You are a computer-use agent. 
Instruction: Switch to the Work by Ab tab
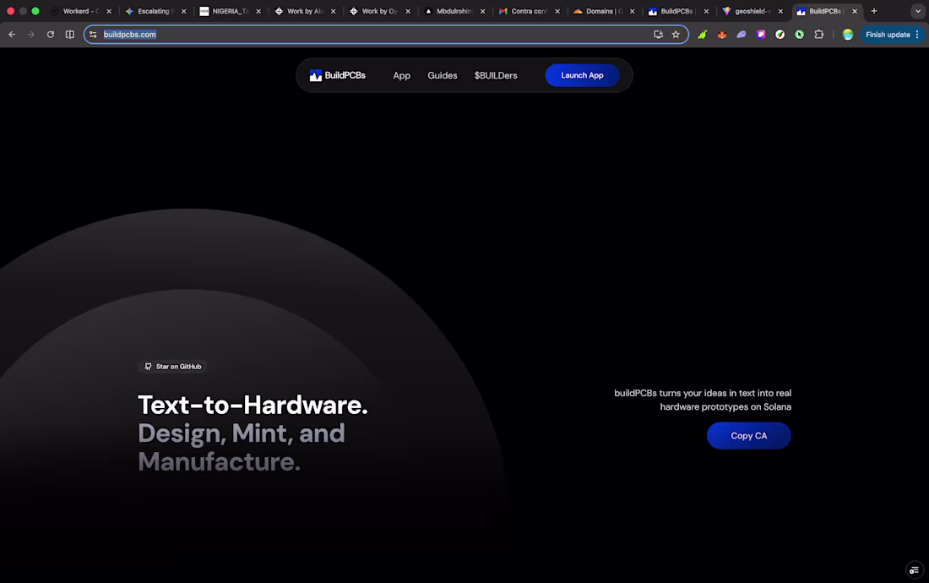click(305, 11)
